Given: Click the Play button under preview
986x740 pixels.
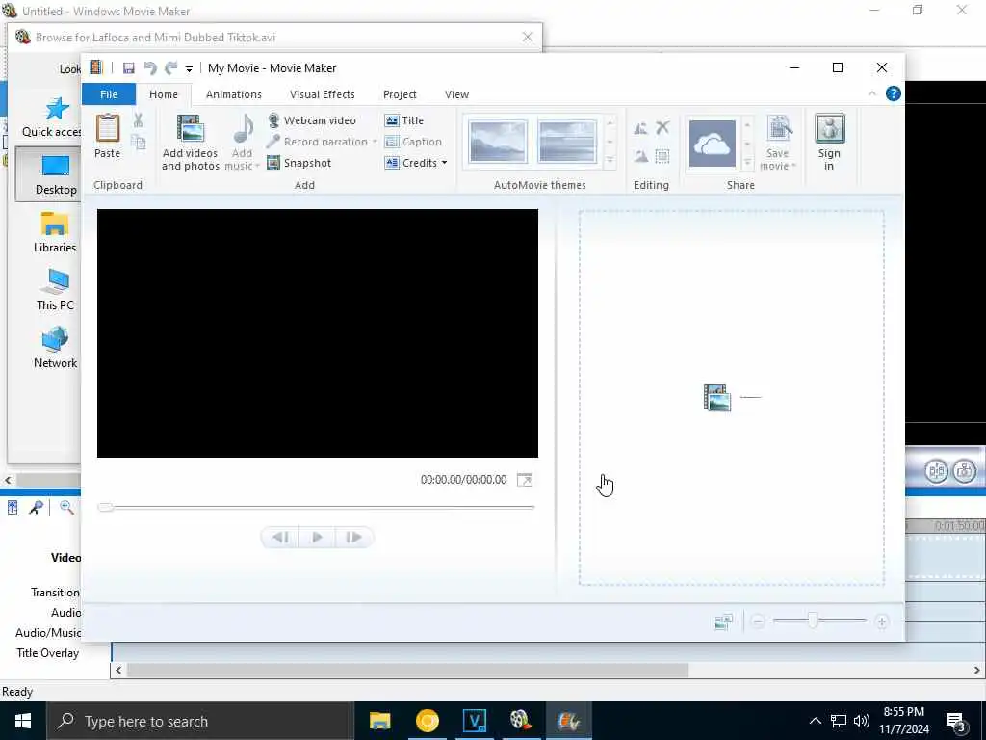Looking at the screenshot, I should tap(317, 538).
